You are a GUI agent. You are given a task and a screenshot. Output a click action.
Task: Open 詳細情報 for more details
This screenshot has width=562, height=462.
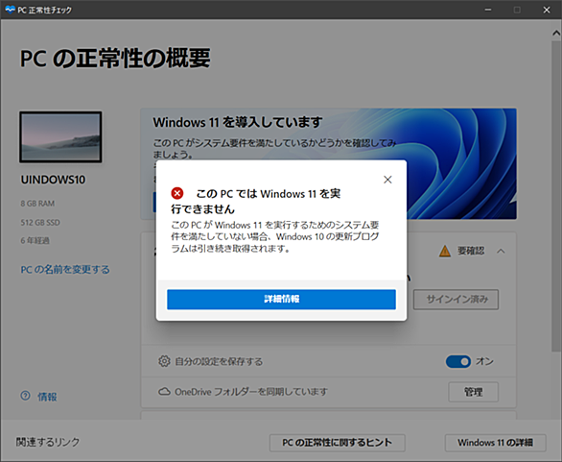(281, 299)
